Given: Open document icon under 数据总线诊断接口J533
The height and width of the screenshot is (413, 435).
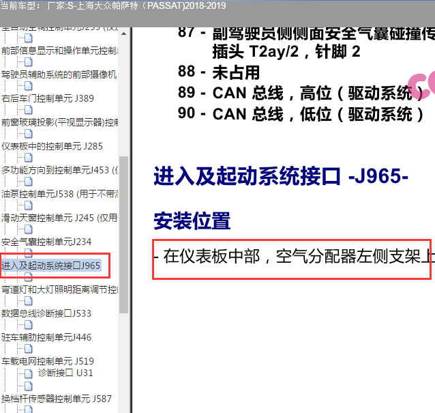Looking at the screenshot, I should [29, 325].
